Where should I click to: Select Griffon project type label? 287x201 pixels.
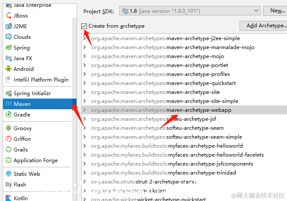22,139
